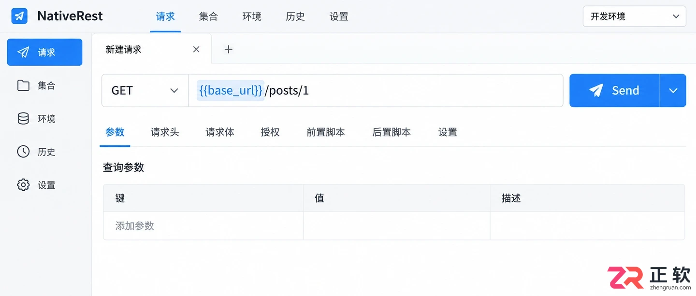Add a new request tab with plus

click(229, 49)
